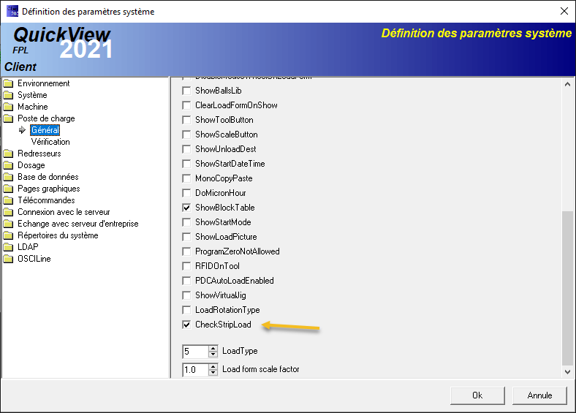Click the Redresseurs folder icon
This screenshot has width=576, height=413.
click(x=8, y=154)
